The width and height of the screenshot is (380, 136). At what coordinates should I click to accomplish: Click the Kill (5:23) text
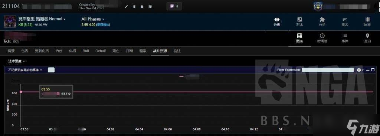click(x=26, y=25)
